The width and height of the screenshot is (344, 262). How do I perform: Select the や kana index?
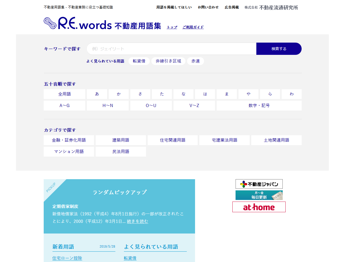[248, 94]
